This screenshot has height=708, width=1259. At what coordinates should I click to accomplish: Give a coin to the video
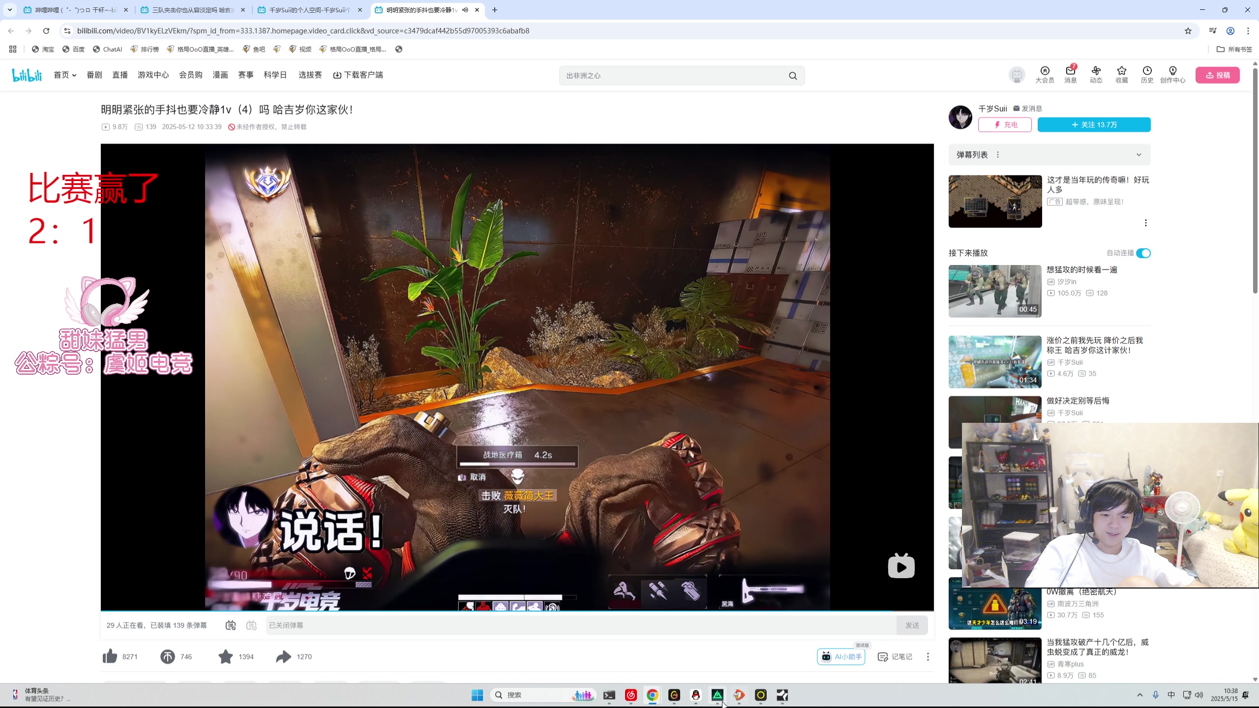[x=168, y=656]
